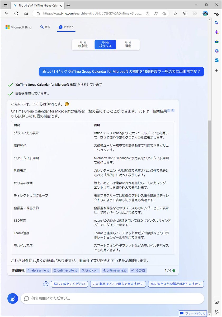The height and width of the screenshot is (317, 222).
Task: Open the Discover sparkle sidebar icon
Action: click(x=216, y=32)
